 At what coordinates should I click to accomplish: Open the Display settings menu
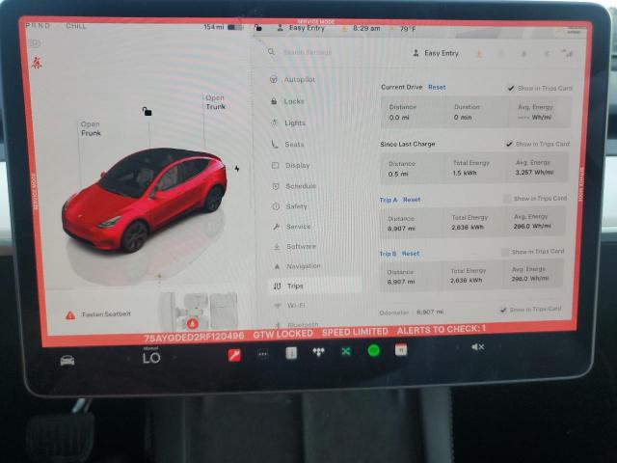click(291, 166)
